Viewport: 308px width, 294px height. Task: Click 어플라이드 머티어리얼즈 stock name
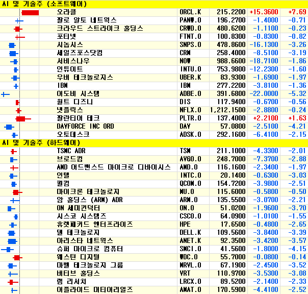point(95,289)
